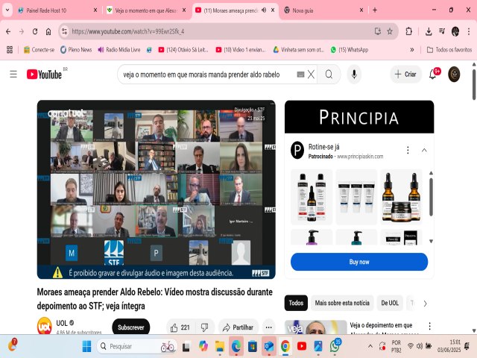This screenshot has width=477, height=358.
Task: Run search with magnifier button
Action: pos(329,75)
